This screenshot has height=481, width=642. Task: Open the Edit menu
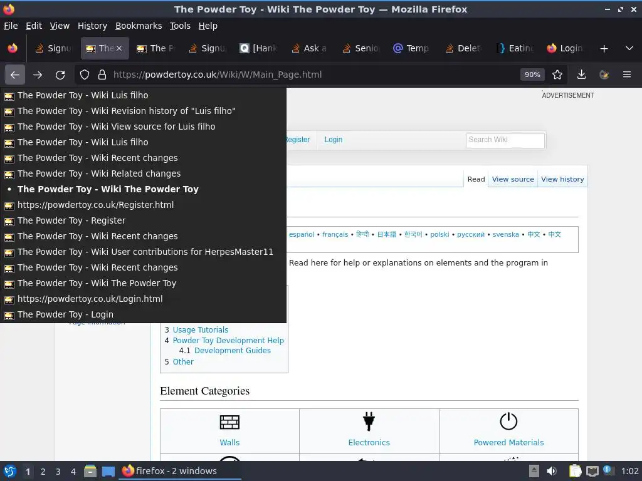click(34, 26)
